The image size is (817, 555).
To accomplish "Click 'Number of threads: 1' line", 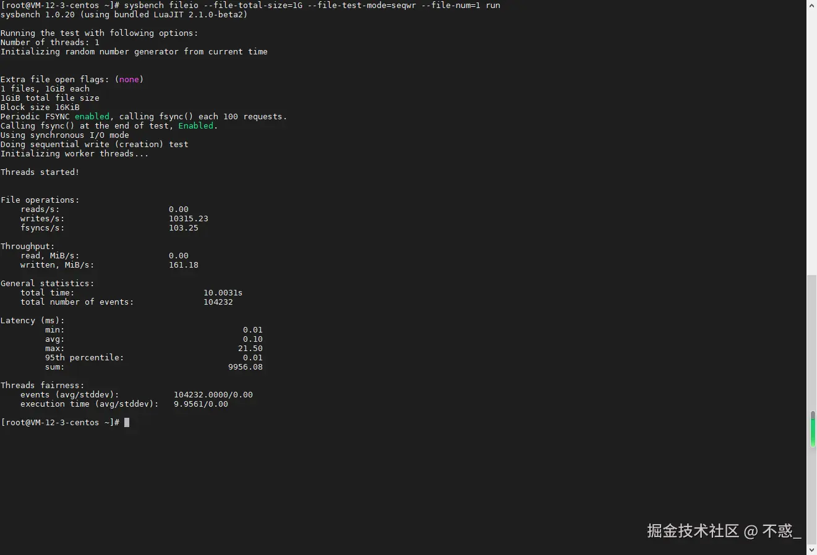I will click(x=50, y=42).
